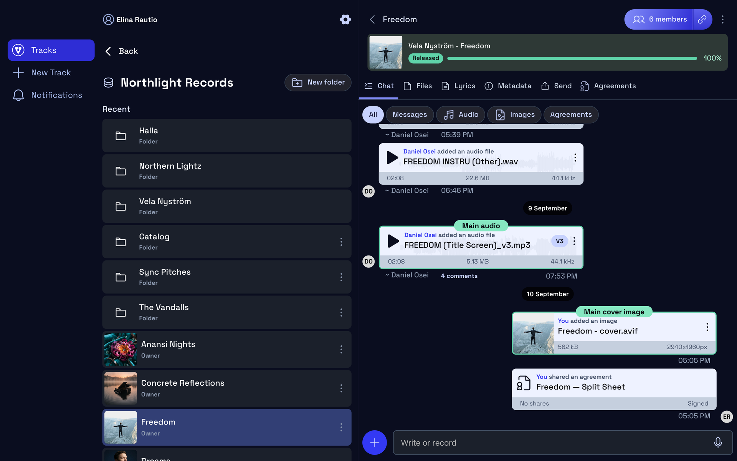Open the Send tab
Image resolution: width=737 pixels, height=461 pixels.
tap(556, 86)
